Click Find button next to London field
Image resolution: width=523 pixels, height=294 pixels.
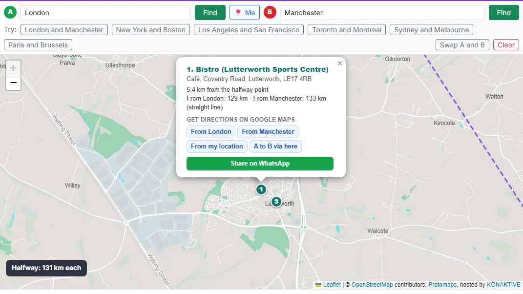[210, 13]
